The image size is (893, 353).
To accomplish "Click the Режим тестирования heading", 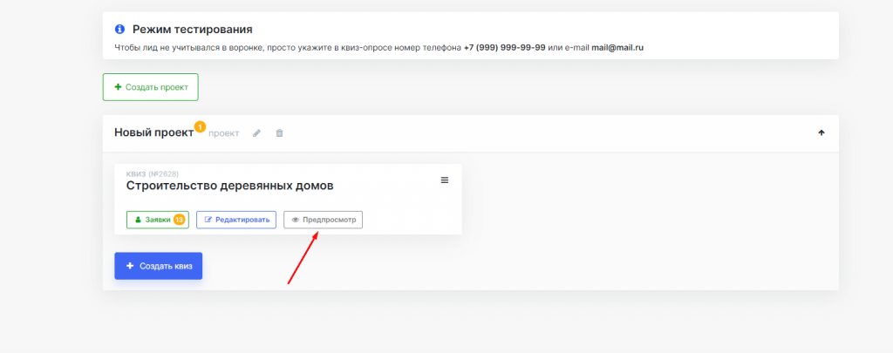I will coord(186,30).
